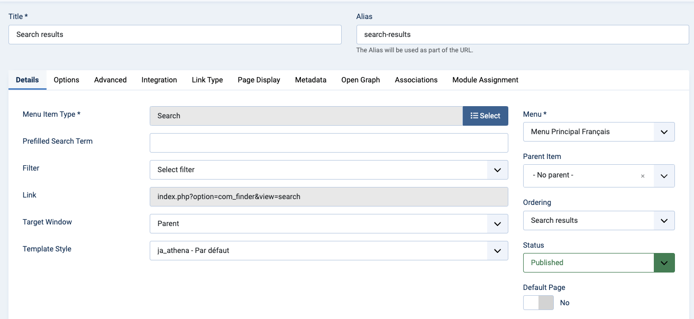Expand the Parent Item dropdown arrow
The height and width of the screenshot is (319, 694).
[664, 176]
